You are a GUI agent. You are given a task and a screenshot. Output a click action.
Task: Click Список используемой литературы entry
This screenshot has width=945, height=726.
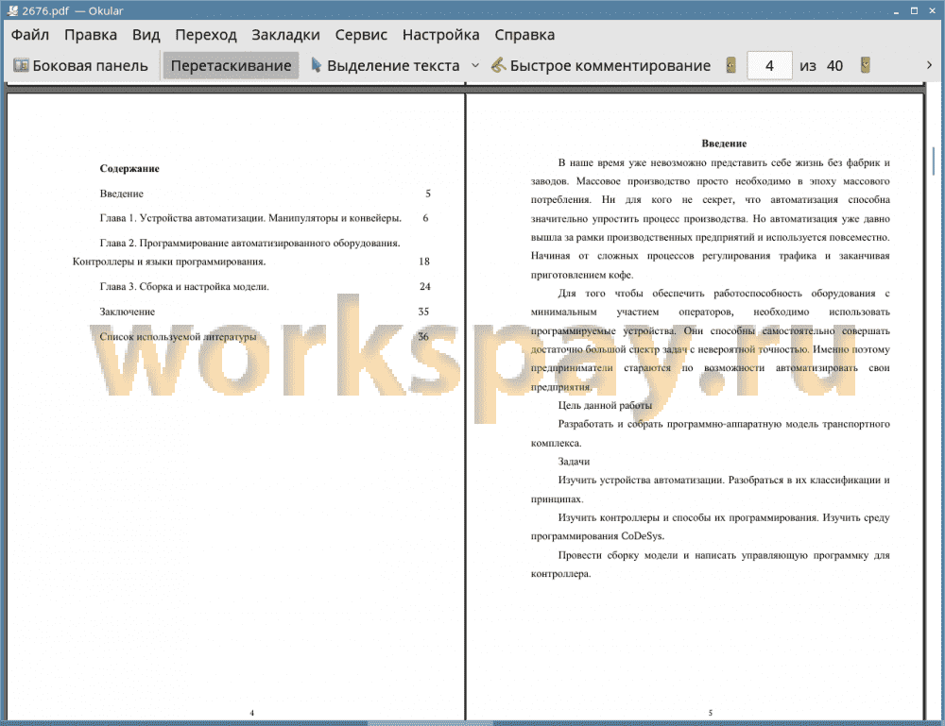(178, 336)
